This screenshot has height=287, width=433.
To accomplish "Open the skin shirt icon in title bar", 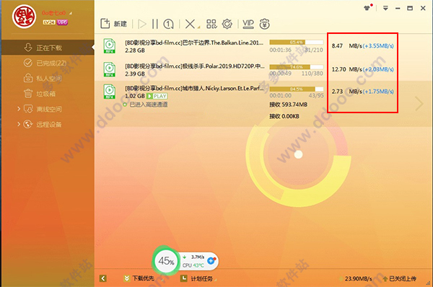I will pyautogui.click(x=367, y=8).
